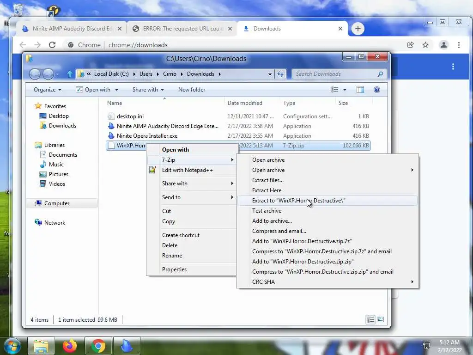The width and height of the screenshot is (473, 355).
Task: Expand the Share with toolbar dropdown
Action: (x=148, y=90)
